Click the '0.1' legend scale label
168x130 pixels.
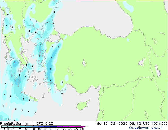click(3, 129)
